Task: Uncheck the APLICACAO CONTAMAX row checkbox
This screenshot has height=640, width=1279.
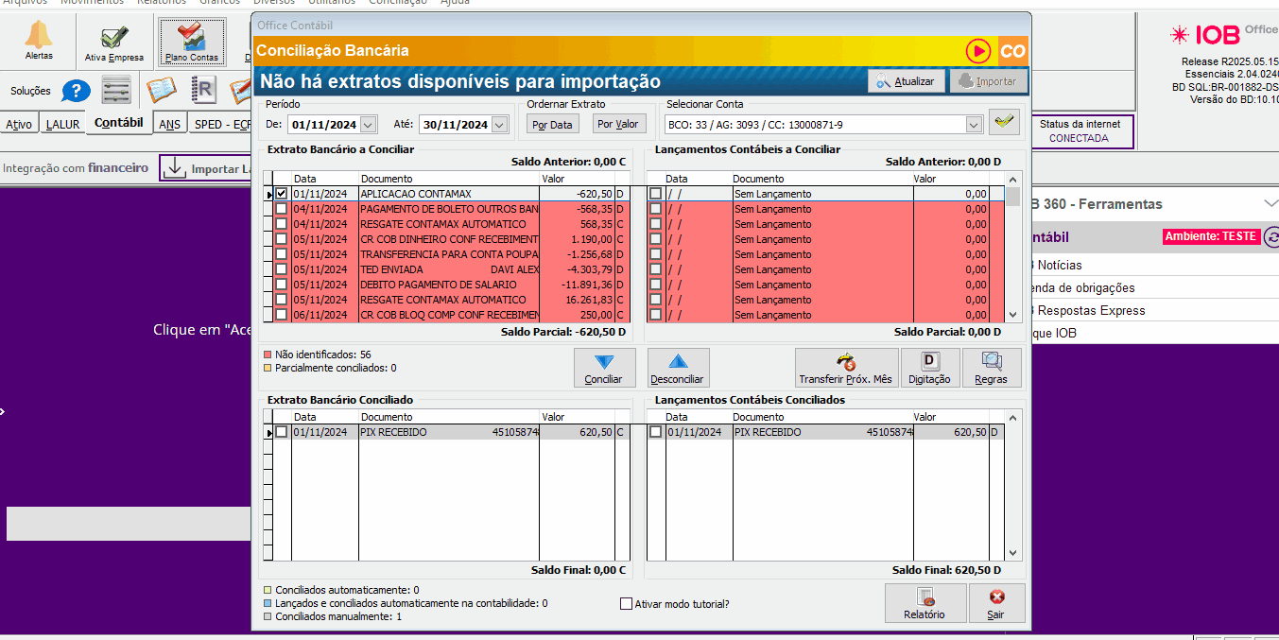Action: coord(281,194)
